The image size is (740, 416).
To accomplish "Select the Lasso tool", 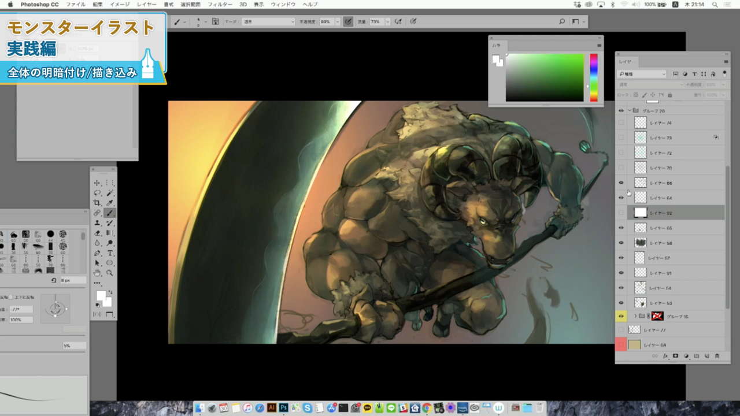I will (97, 193).
